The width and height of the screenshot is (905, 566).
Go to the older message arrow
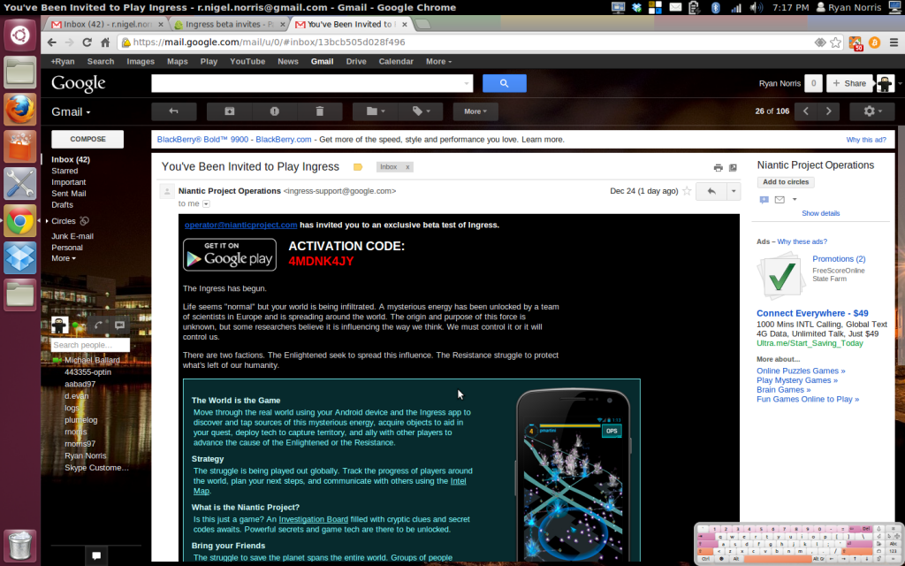point(828,111)
